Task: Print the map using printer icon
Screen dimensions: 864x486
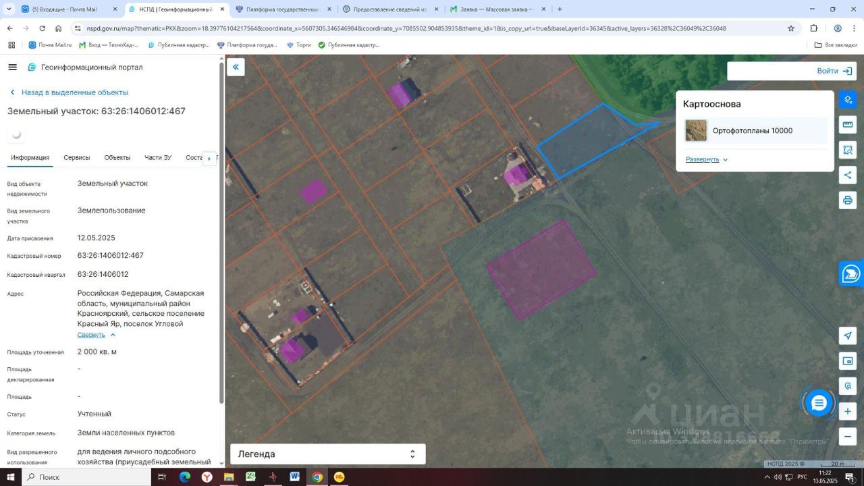Action: [848, 200]
